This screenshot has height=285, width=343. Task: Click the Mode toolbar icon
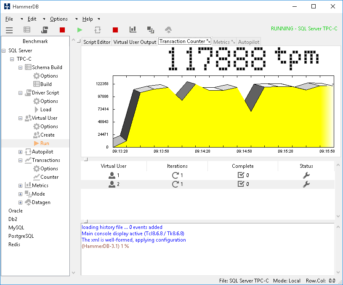click(151, 30)
